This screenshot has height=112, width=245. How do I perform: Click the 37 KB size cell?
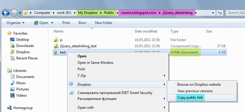pyautogui.click(x=221, y=46)
